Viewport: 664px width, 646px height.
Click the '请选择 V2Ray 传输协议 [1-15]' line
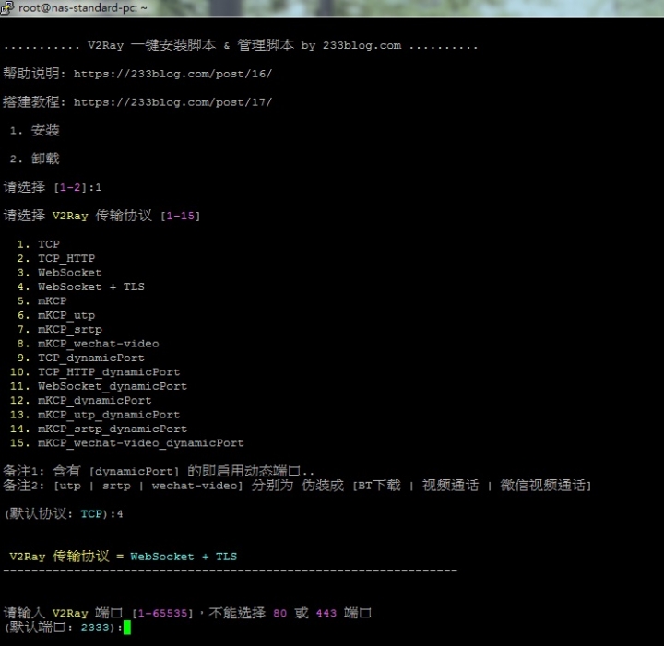[101, 216]
